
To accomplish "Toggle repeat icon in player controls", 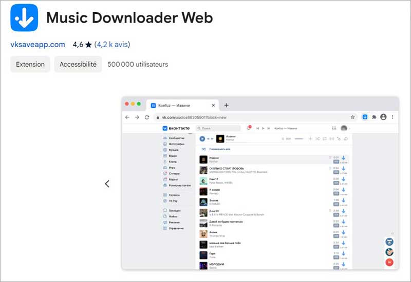I will coord(325,138).
